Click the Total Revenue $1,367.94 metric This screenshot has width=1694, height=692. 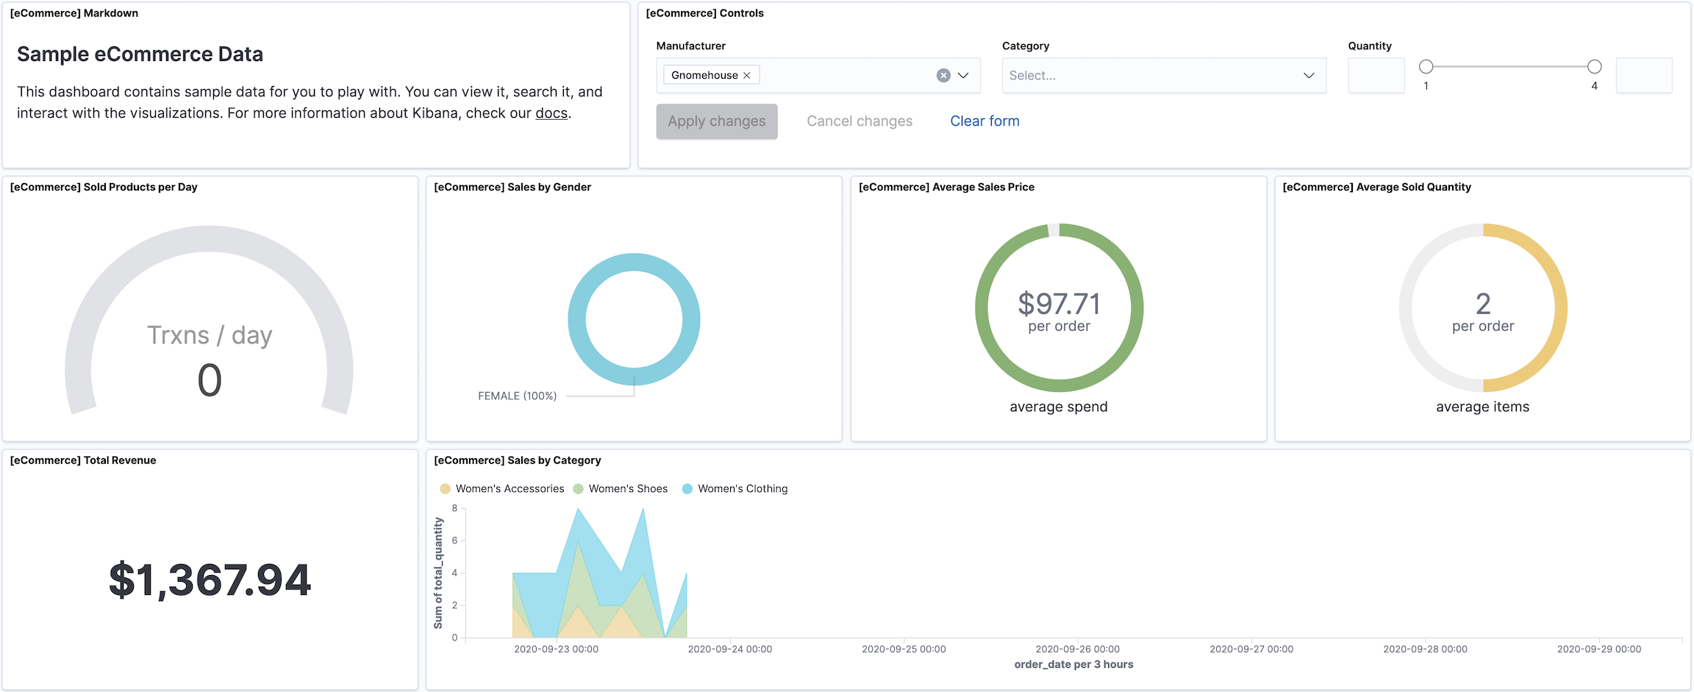(210, 579)
